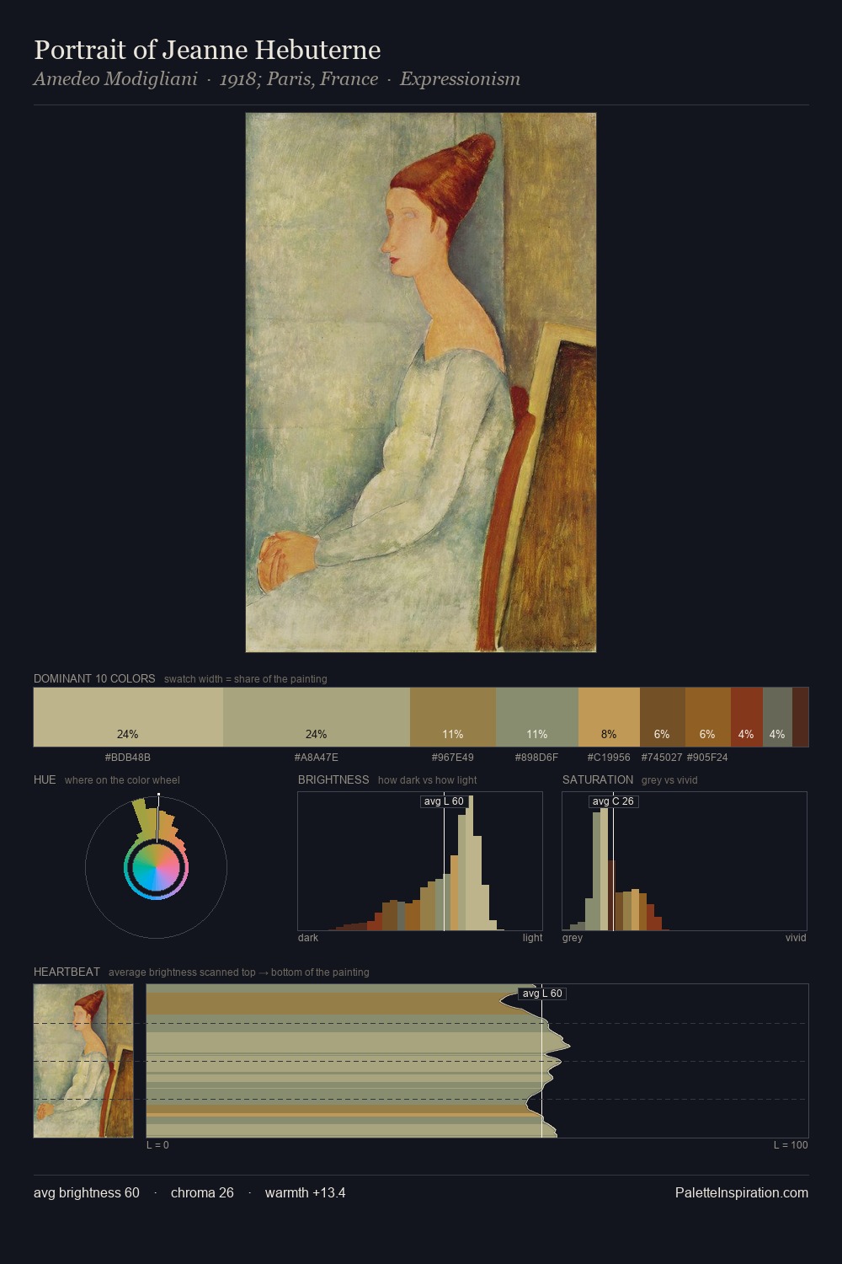Select the #A8A47E sage color swatch
Viewport: 842px width, 1264px height.
click(x=317, y=717)
